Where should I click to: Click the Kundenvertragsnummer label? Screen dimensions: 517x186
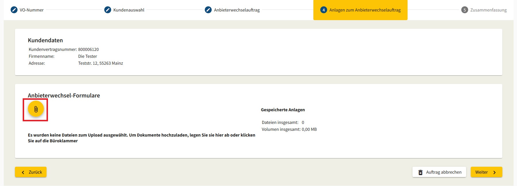click(53, 49)
